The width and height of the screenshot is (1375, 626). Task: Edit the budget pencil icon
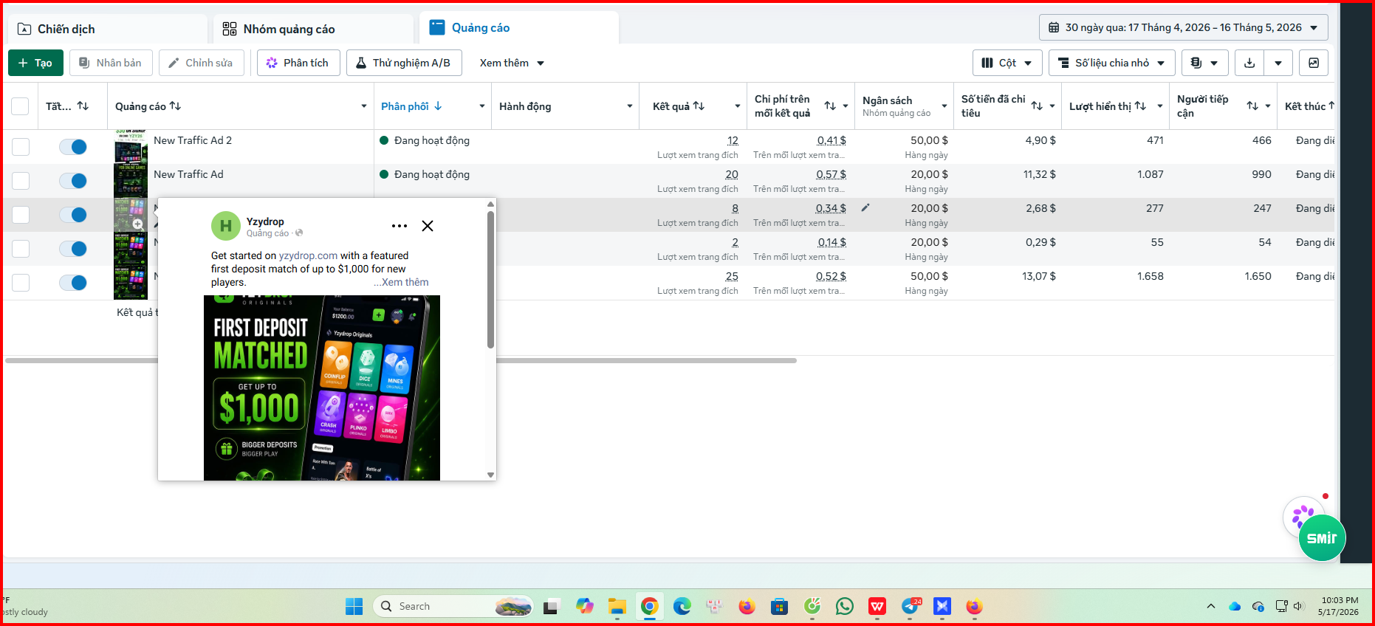coord(865,208)
